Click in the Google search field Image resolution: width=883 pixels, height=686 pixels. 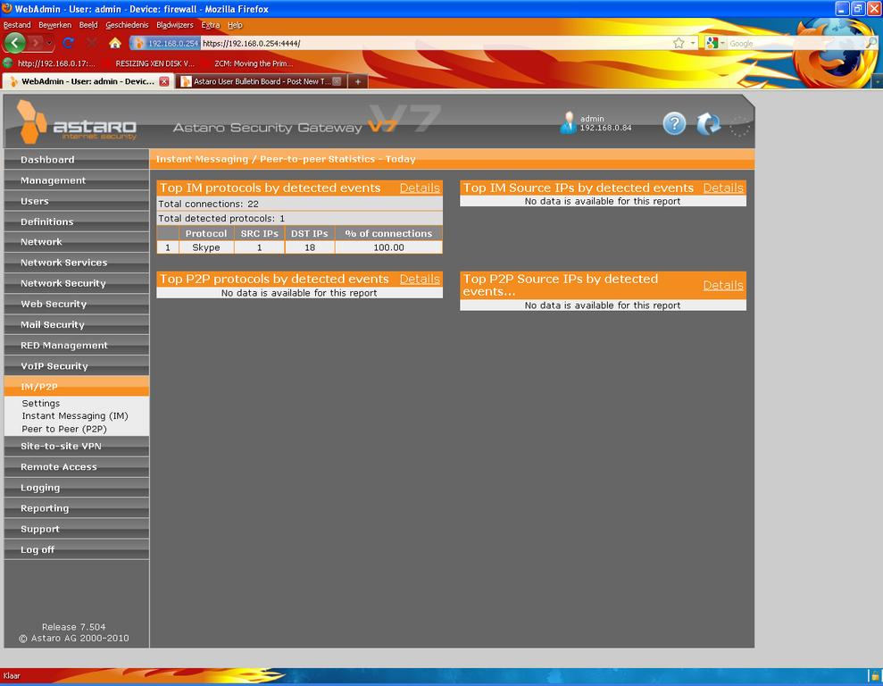click(x=795, y=43)
